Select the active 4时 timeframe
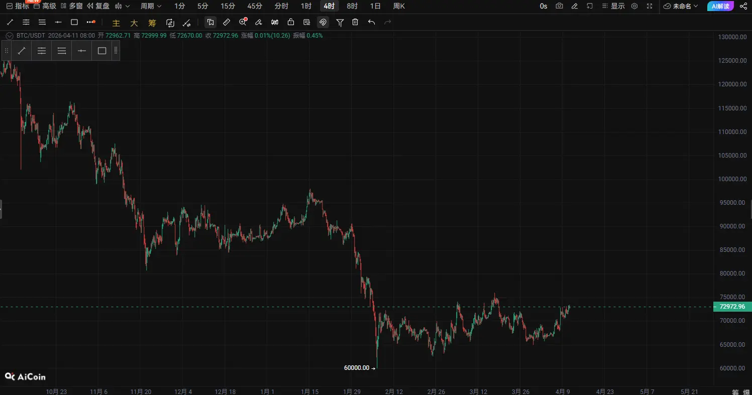The width and height of the screenshot is (752, 395). 329,6
